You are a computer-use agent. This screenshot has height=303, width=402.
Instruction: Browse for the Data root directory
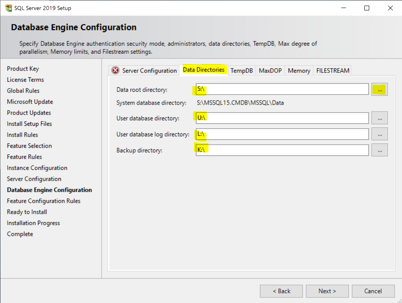pos(380,89)
